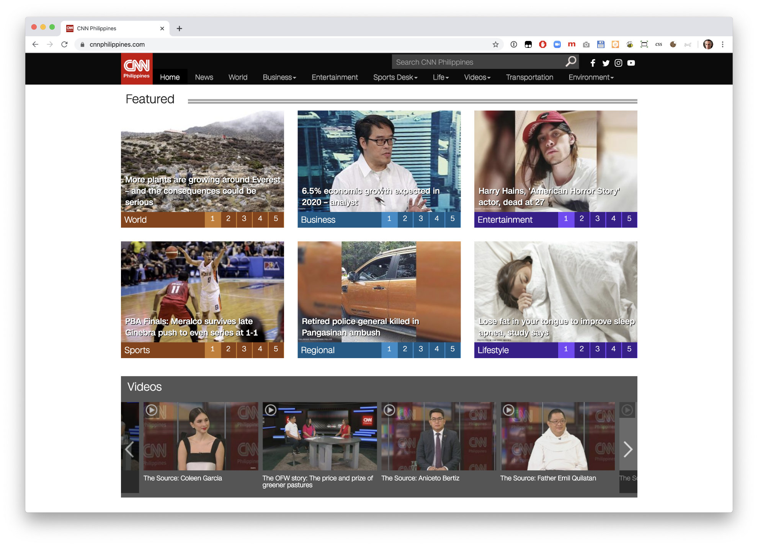Select the News navigation tab
This screenshot has height=546, width=758.
pyautogui.click(x=204, y=77)
